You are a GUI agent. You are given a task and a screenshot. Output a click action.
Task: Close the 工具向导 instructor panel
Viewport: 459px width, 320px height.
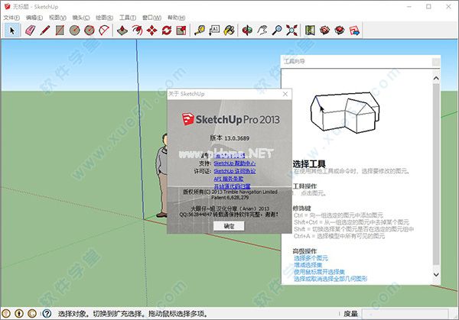(x=435, y=62)
